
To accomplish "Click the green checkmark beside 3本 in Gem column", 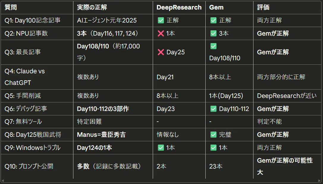I will click(x=213, y=33).
